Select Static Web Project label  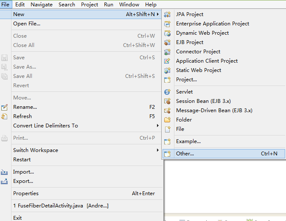click(199, 70)
